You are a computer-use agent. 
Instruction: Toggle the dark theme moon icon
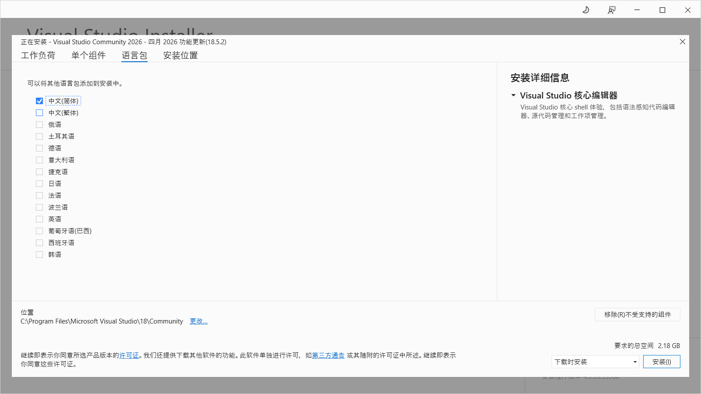[x=586, y=10]
